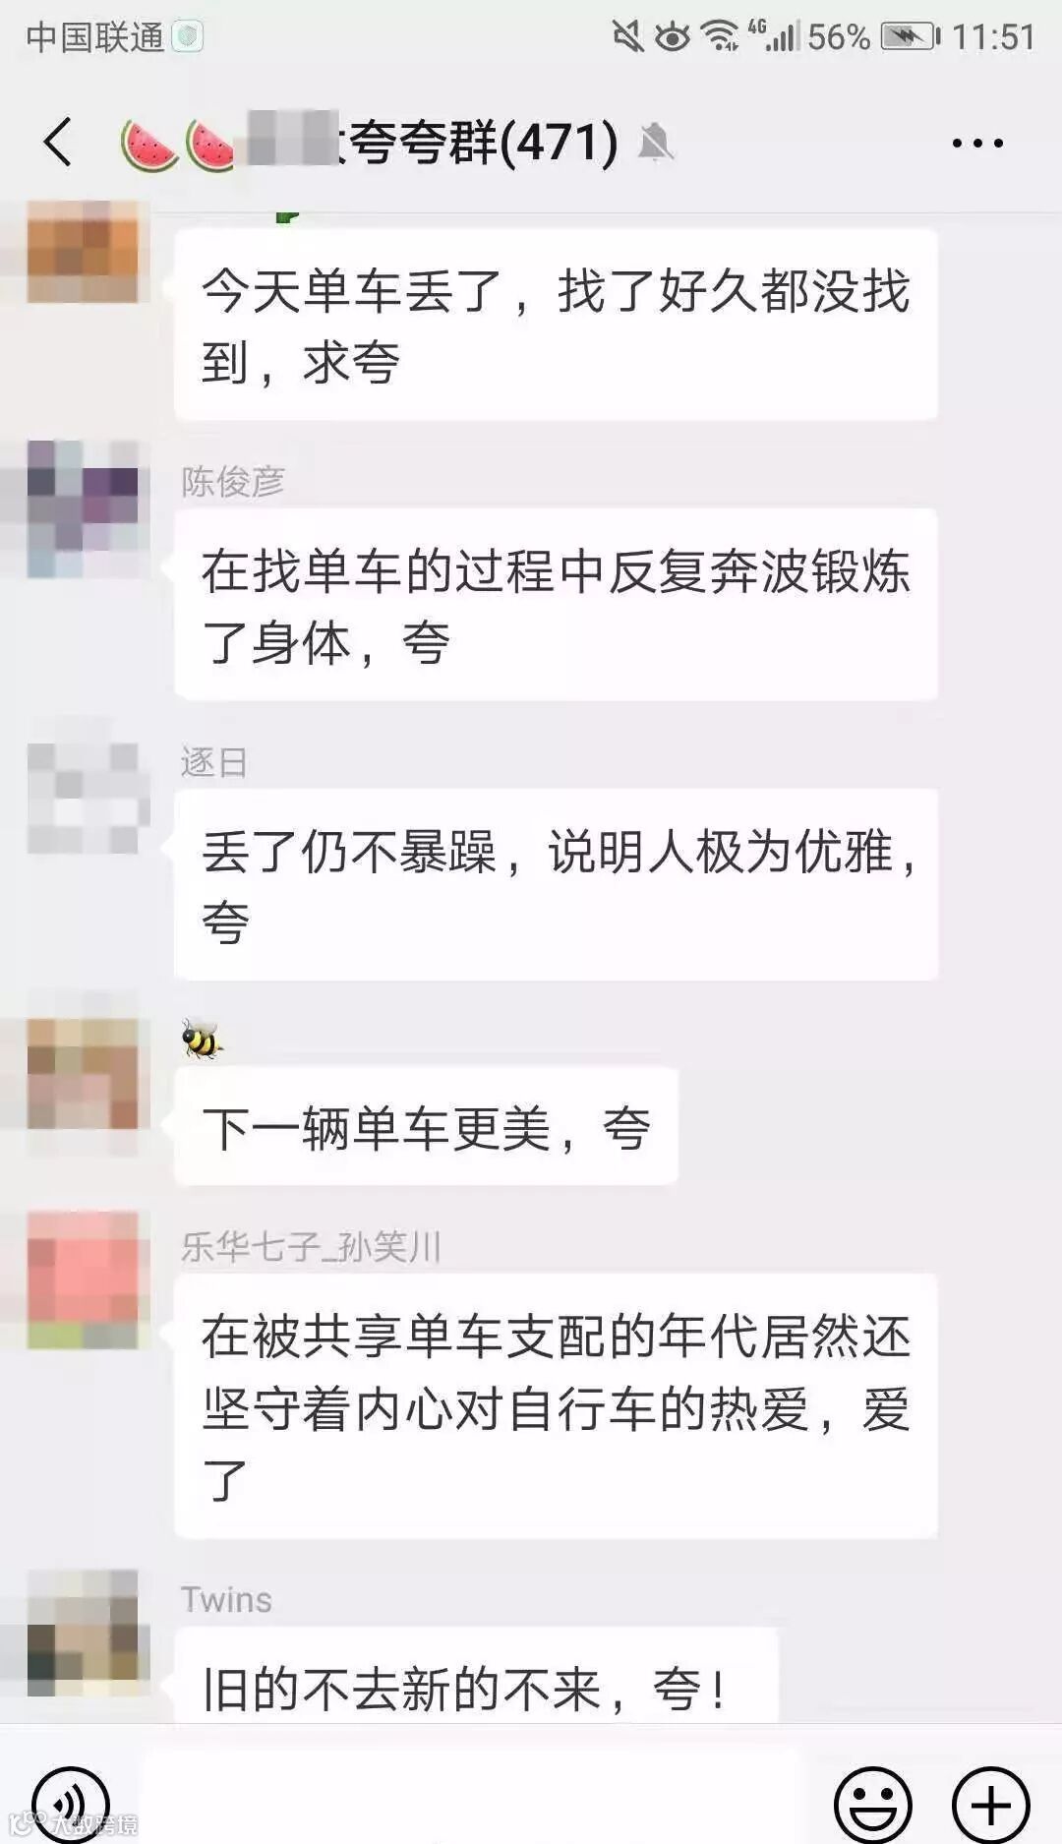Image resolution: width=1062 pixels, height=1844 pixels.
Task: Tap the sender name 陈俊彦
Action: point(233,481)
